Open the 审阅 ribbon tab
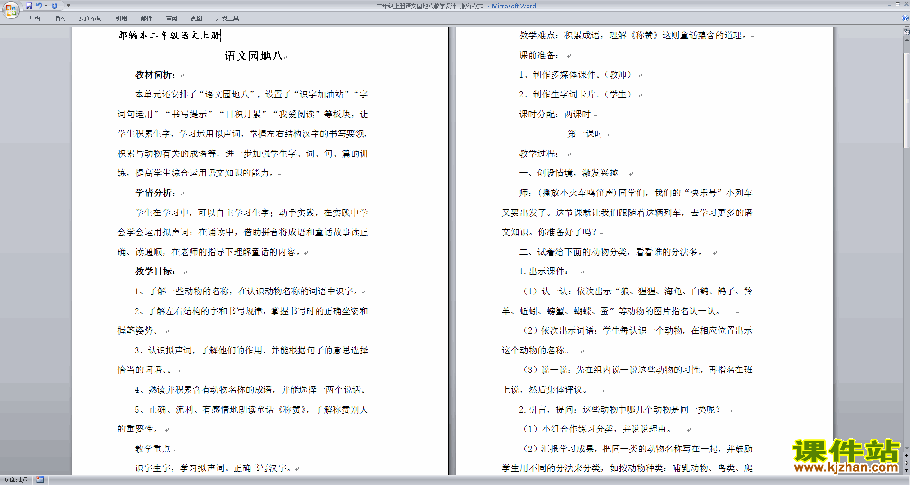The image size is (910, 485). click(x=172, y=18)
